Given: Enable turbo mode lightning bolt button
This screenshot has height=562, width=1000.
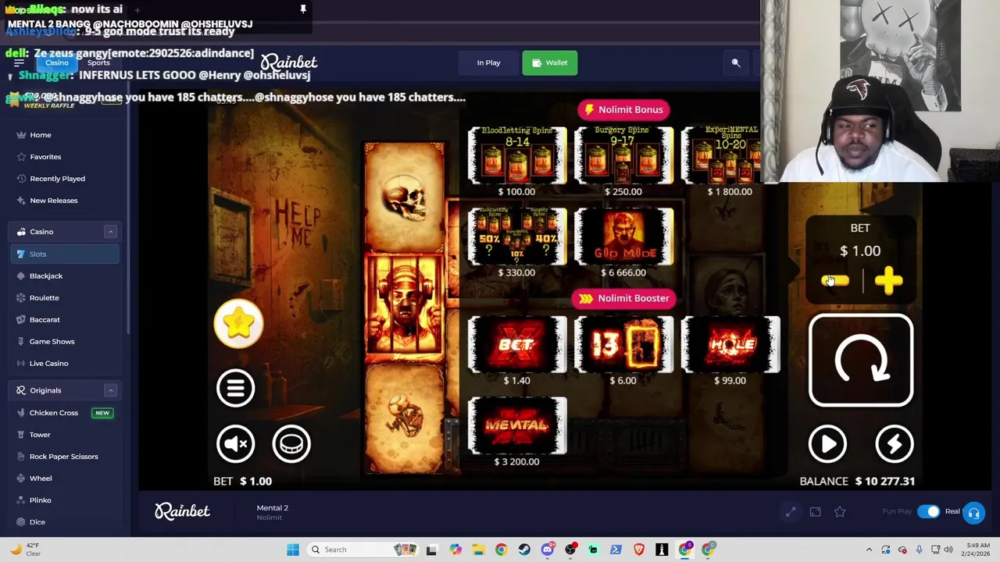Looking at the screenshot, I should [894, 444].
